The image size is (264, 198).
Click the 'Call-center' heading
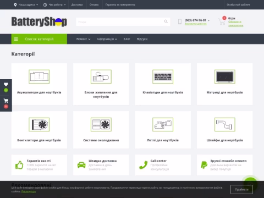(x=158, y=161)
